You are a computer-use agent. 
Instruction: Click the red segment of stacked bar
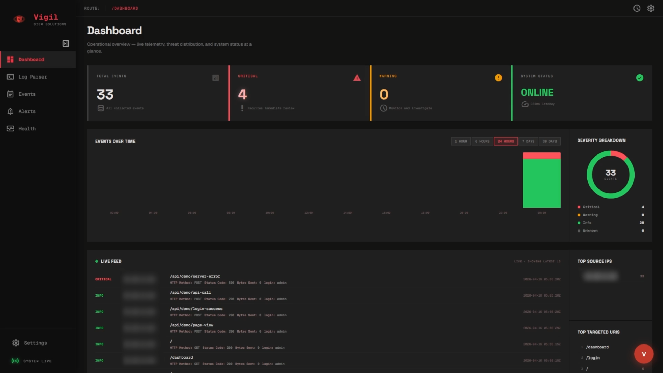pos(541,156)
